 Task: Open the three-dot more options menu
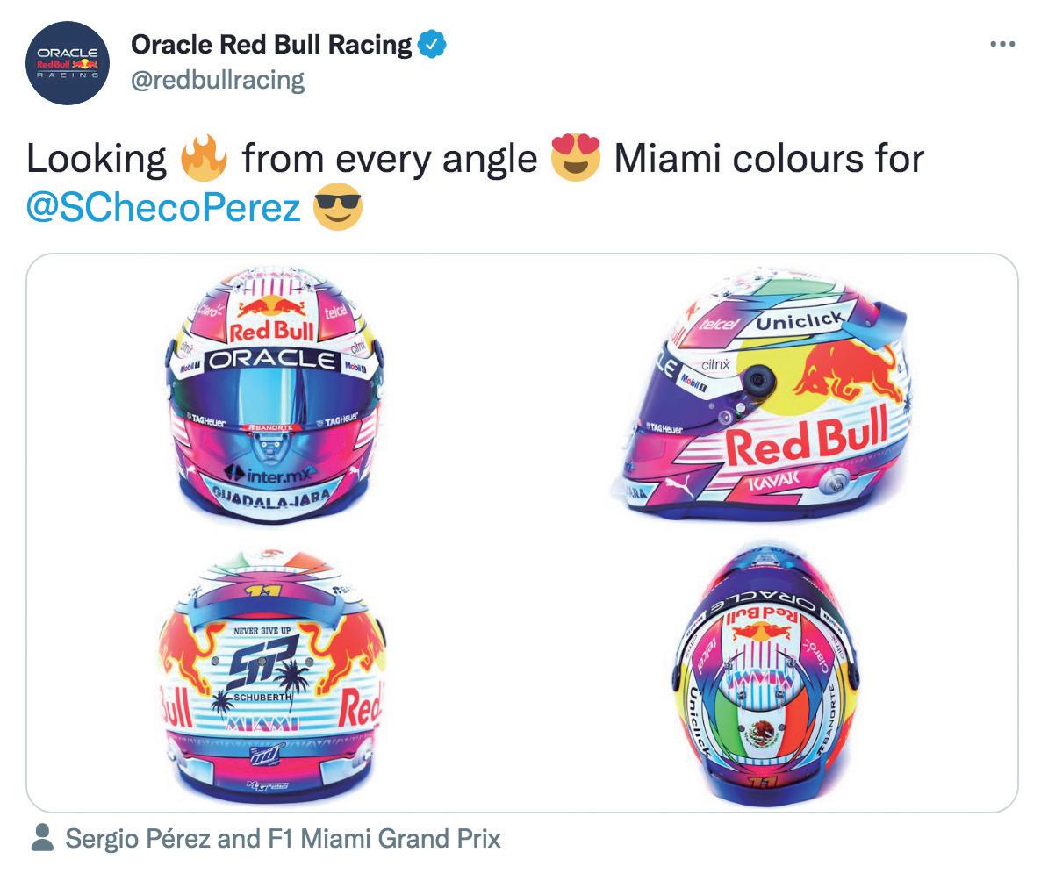pos(1002,44)
